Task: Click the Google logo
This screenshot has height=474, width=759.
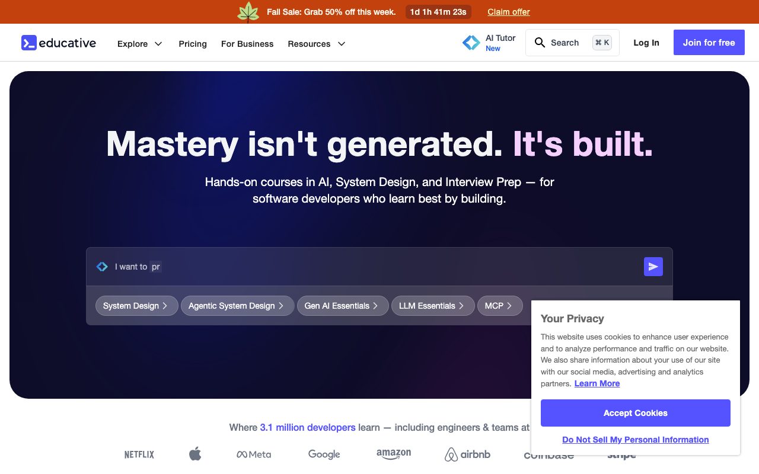Action: click(x=324, y=454)
